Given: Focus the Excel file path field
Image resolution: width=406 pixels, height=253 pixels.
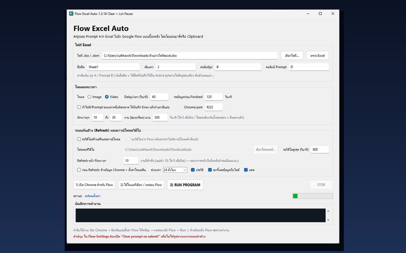Looking at the screenshot, I should pos(190,55).
